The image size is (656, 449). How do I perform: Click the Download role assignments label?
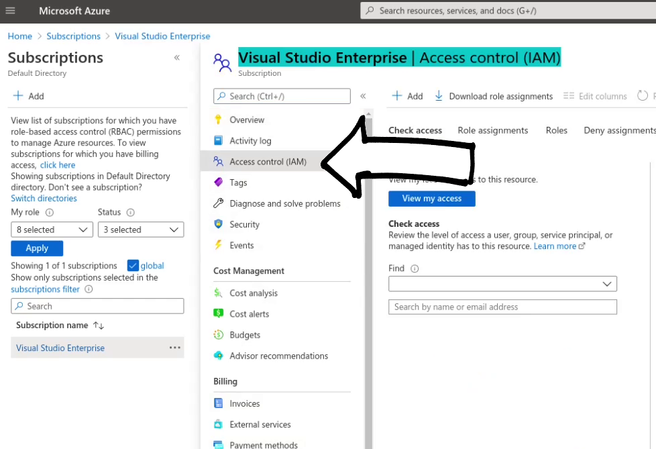point(501,96)
